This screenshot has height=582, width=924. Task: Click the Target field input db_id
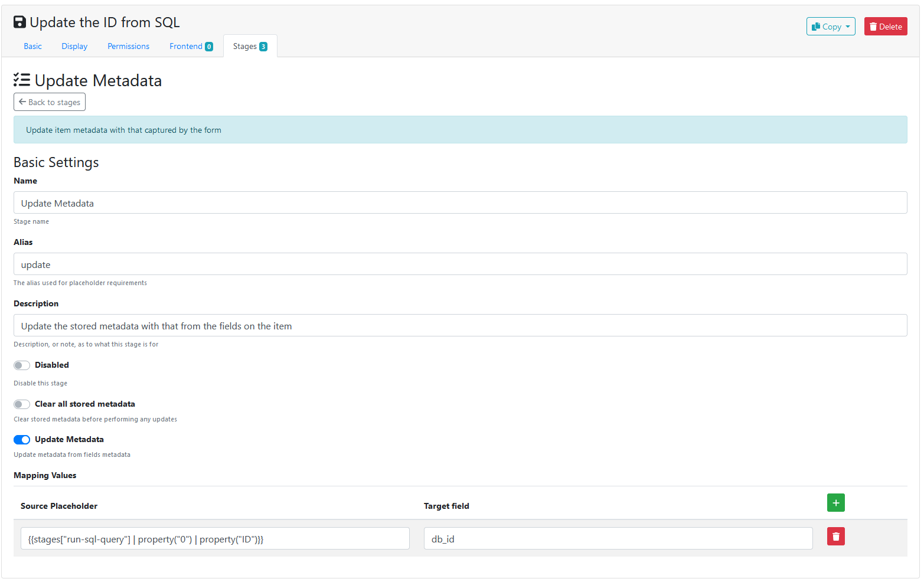pos(618,539)
